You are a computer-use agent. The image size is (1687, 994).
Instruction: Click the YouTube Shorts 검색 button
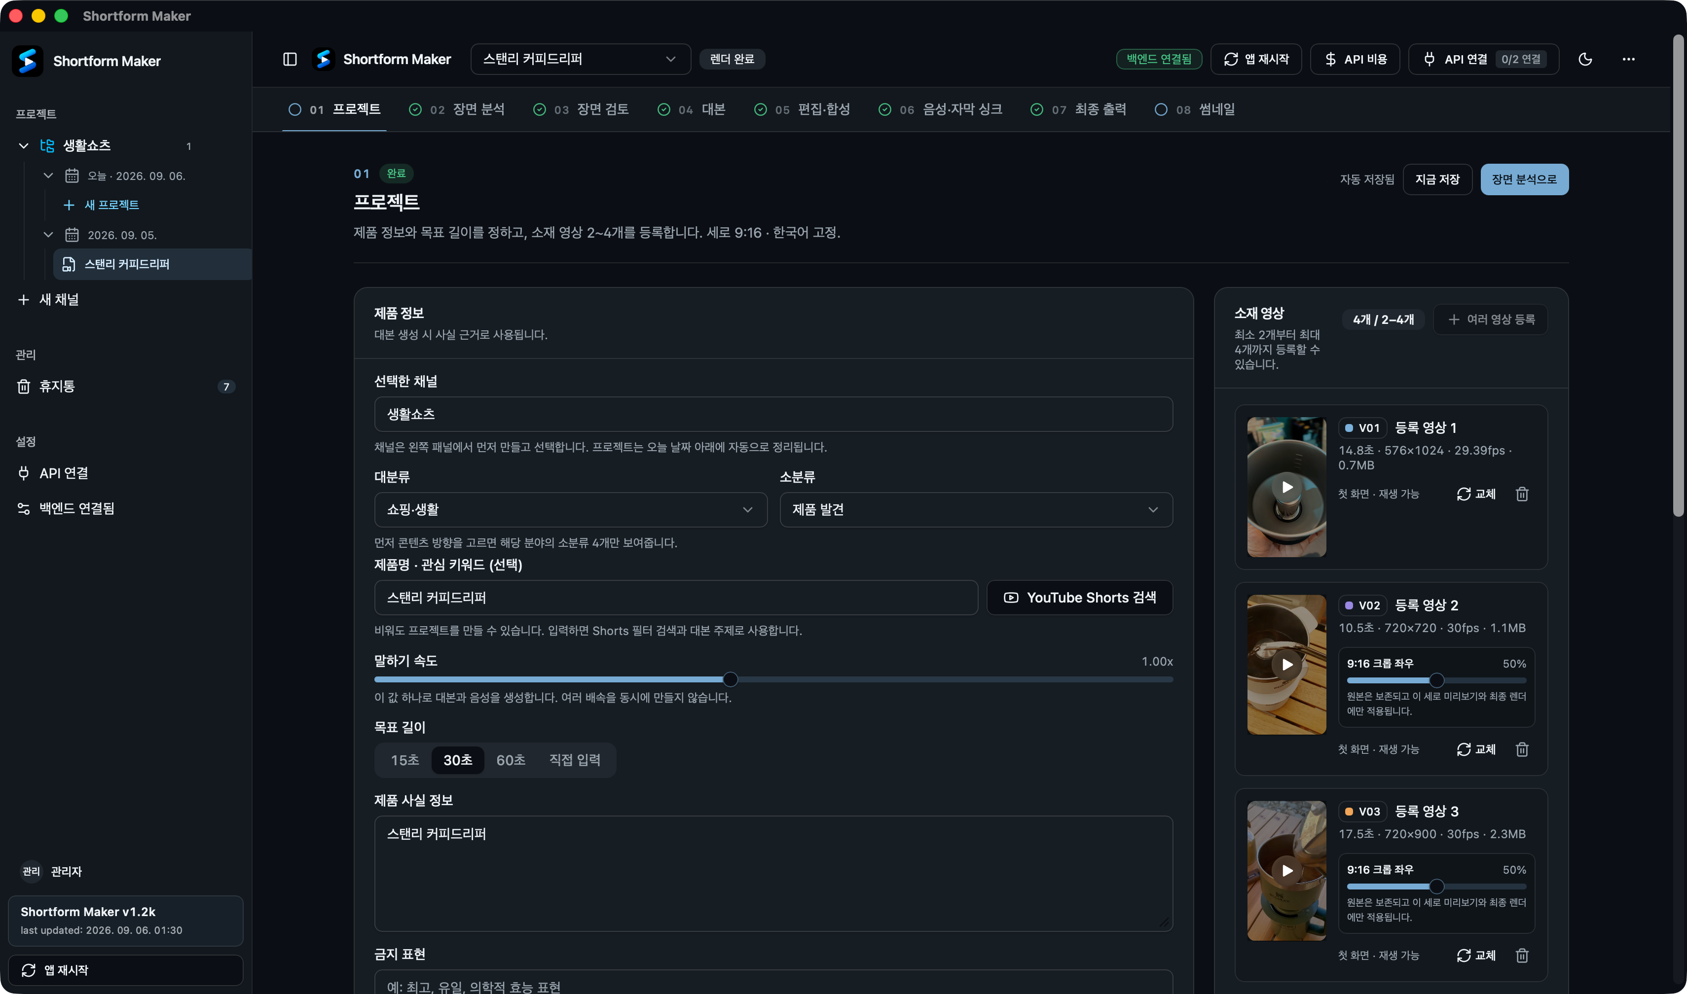click(1080, 598)
